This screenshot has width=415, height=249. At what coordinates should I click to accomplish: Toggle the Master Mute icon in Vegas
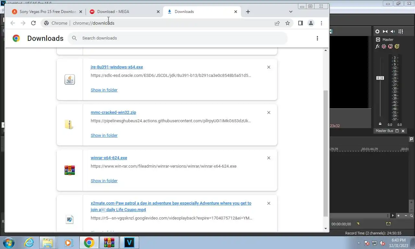click(x=390, y=46)
